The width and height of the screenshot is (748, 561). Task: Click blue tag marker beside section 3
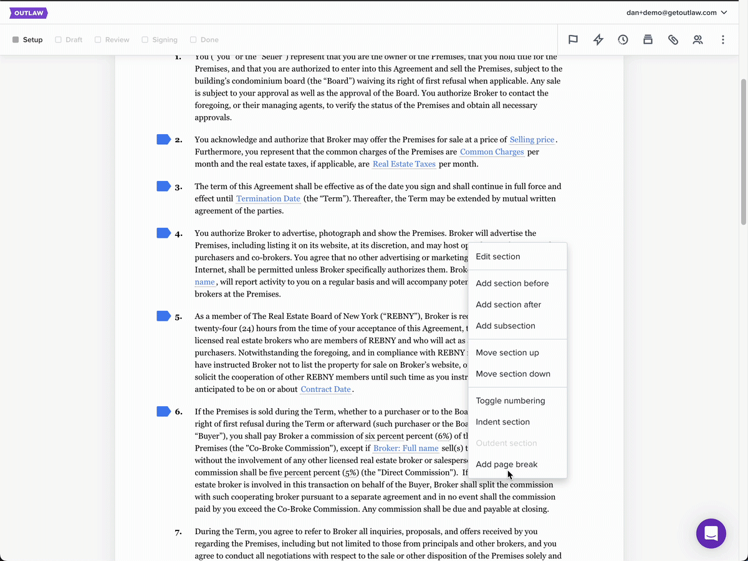point(163,186)
